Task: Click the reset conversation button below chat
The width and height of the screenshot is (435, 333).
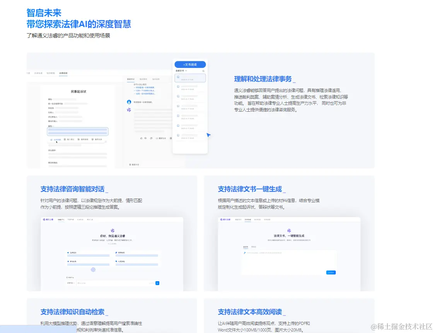Action: pyautogui.click(x=134, y=165)
